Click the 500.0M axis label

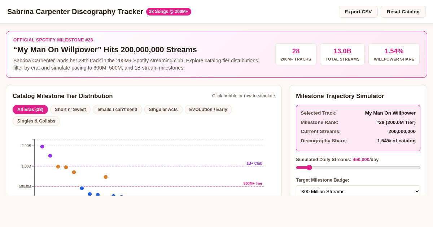[25, 187]
